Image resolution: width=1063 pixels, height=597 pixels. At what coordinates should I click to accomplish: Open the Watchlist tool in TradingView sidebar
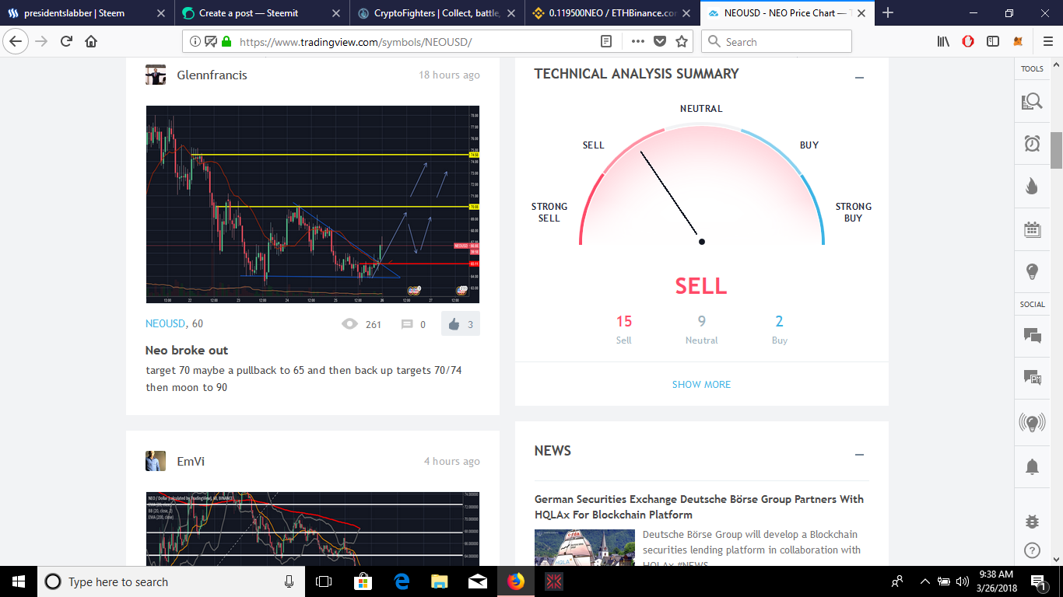coord(1032,101)
